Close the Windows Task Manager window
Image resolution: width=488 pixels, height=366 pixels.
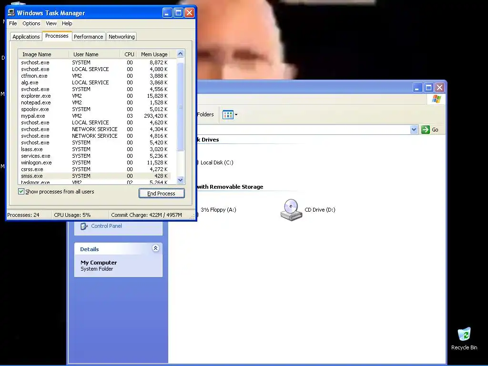[190, 13]
